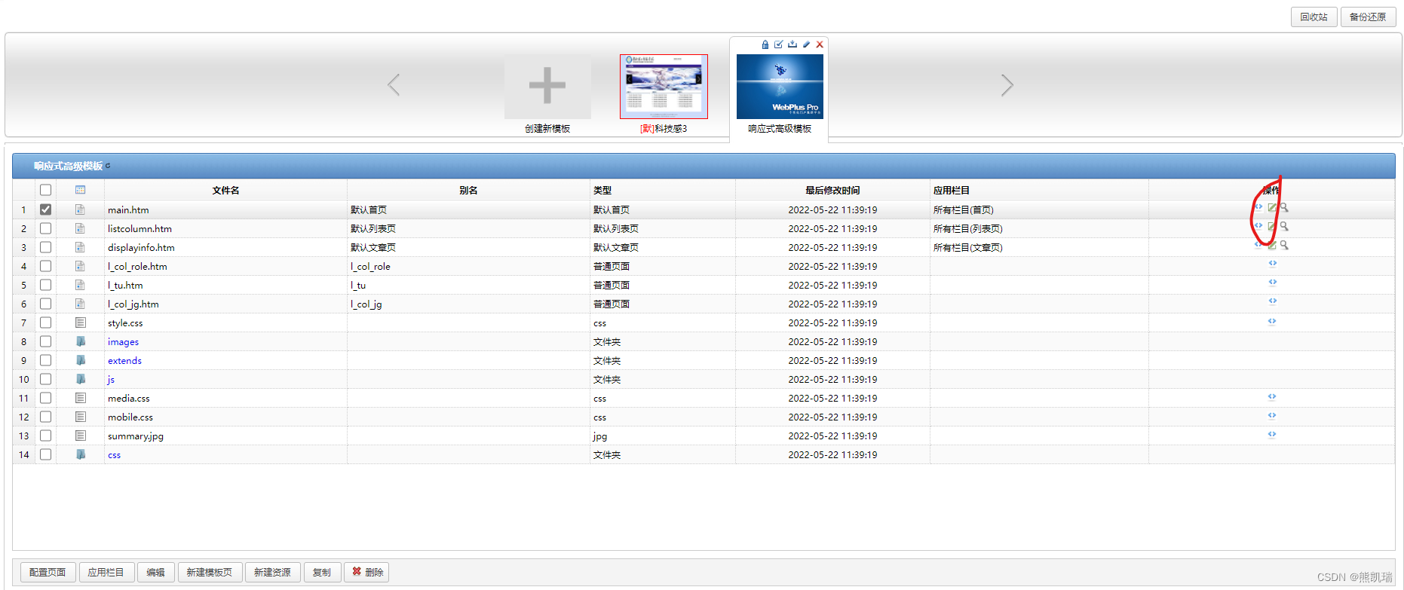
Task: Click the mobile.css file name
Action: (130, 417)
